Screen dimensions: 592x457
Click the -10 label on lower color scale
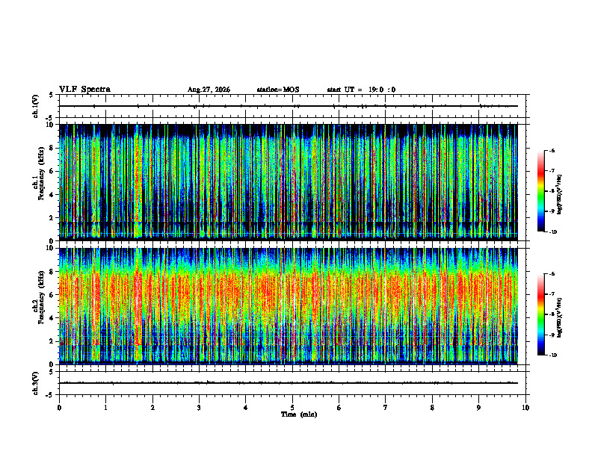tap(552, 355)
